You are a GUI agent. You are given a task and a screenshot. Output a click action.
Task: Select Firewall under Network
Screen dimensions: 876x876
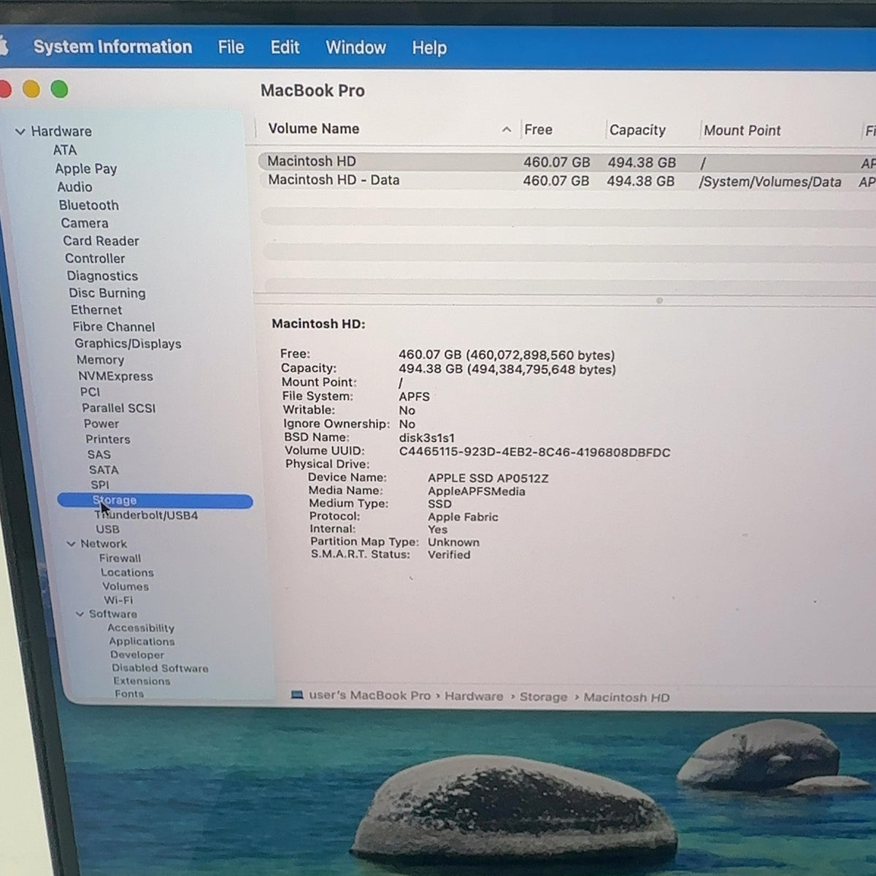(x=120, y=558)
